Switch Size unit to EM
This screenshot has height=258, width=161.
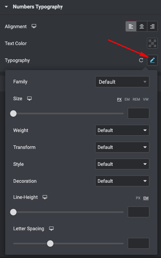pyautogui.click(x=127, y=99)
